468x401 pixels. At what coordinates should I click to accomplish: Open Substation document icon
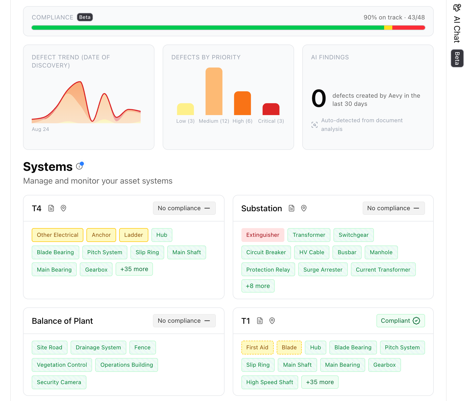pyautogui.click(x=292, y=208)
